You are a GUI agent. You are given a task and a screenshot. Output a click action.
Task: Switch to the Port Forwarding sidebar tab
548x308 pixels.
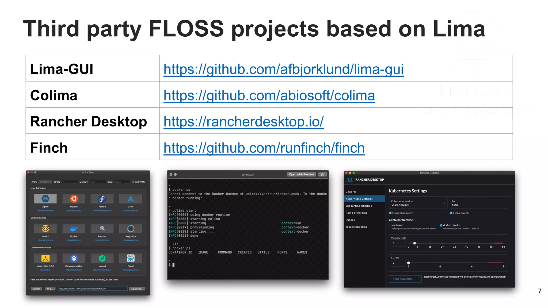[356, 213]
